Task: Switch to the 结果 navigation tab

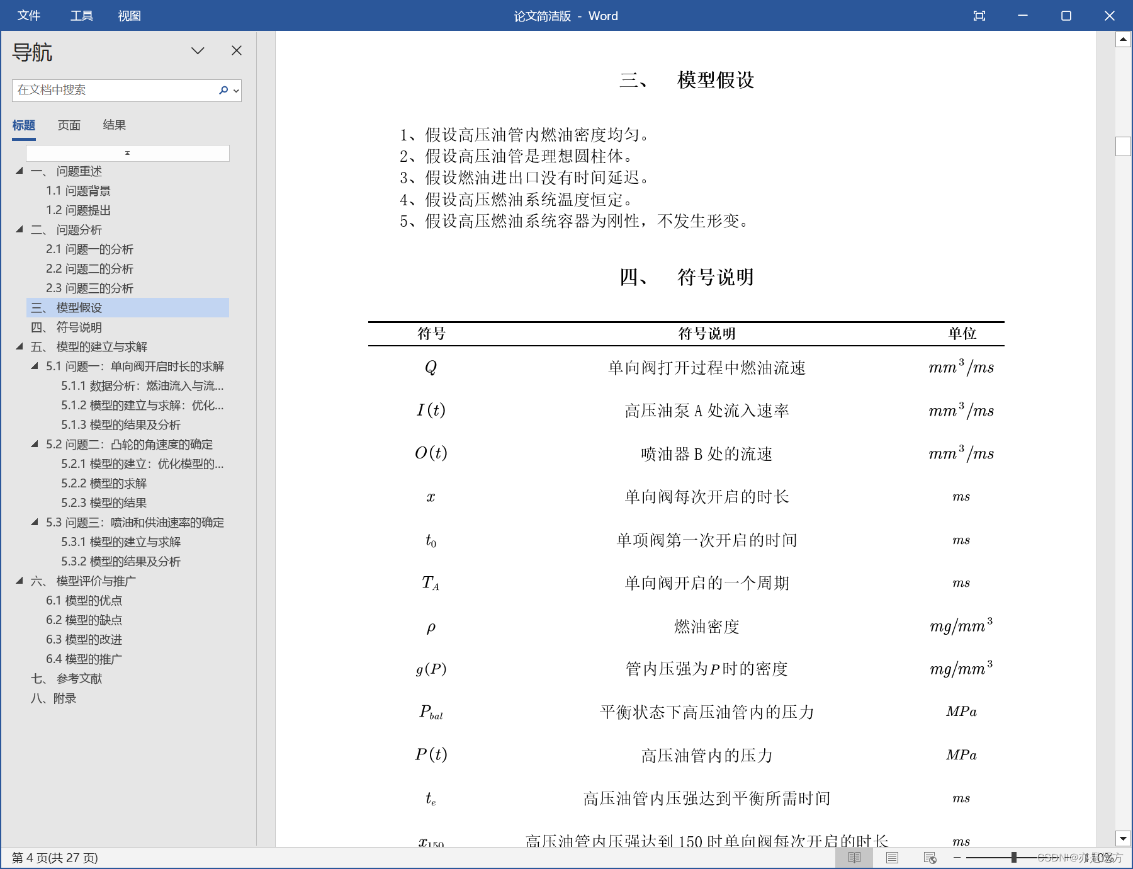Action: pos(115,125)
